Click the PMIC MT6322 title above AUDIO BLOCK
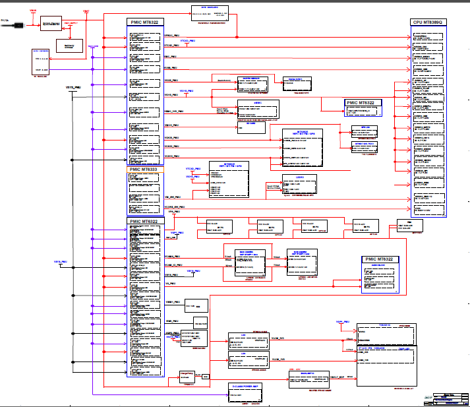470x407 pixels. pyautogui.click(x=380, y=259)
